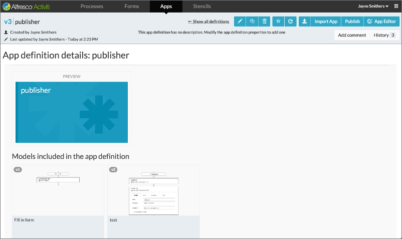Click the Alfresco Activiti logo
This screenshot has width=402, height=239.
point(26,7)
